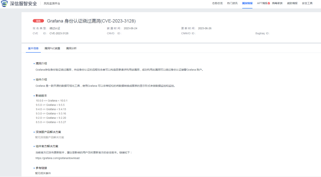Select the 漏洞情报 nav item

(247, 3)
